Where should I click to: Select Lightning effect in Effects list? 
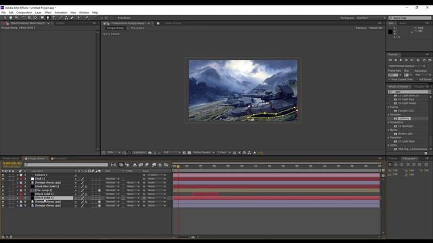(404, 119)
